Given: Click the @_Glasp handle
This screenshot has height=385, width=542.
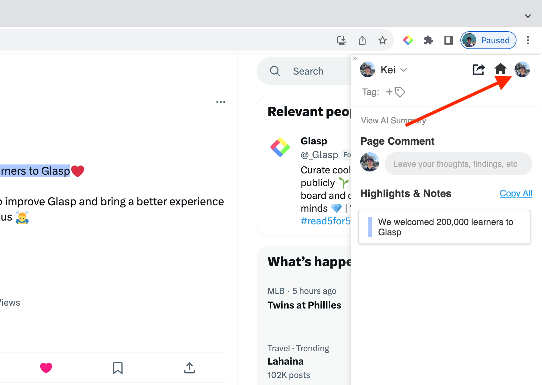Looking at the screenshot, I should tap(319, 155).
